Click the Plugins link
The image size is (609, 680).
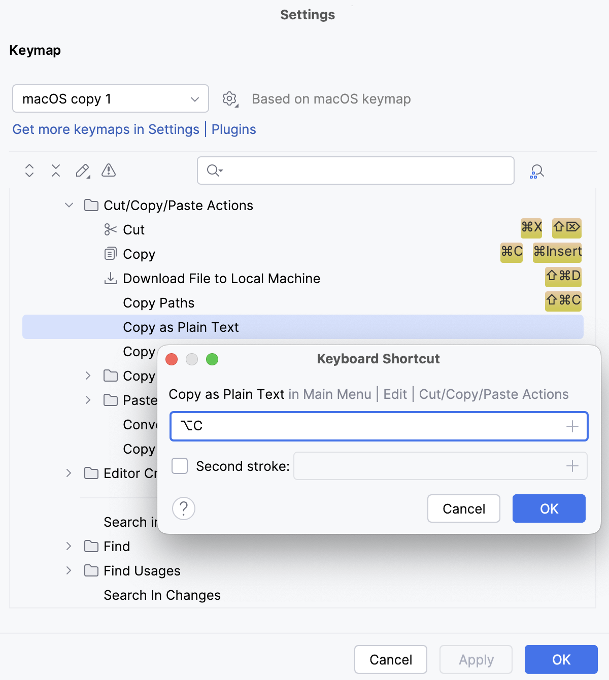click(x=233, y=129)
